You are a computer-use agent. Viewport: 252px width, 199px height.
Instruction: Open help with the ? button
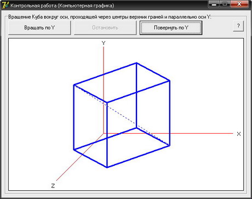coord(238,26)
